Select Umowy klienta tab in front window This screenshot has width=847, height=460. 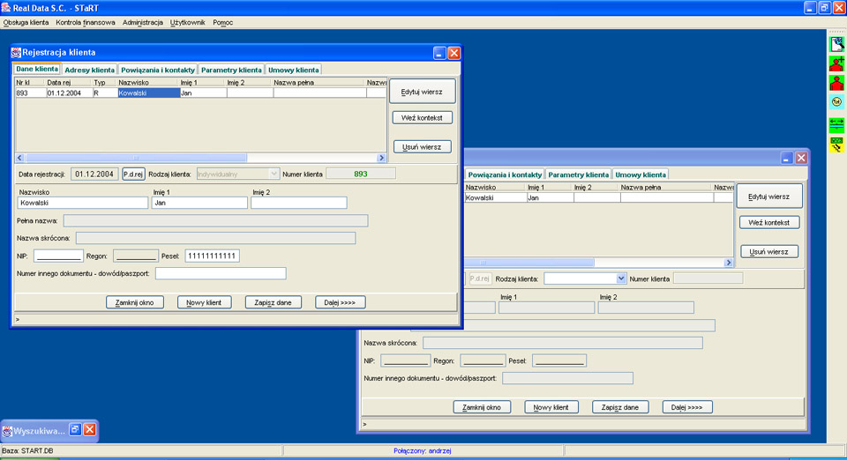point(295,70)
